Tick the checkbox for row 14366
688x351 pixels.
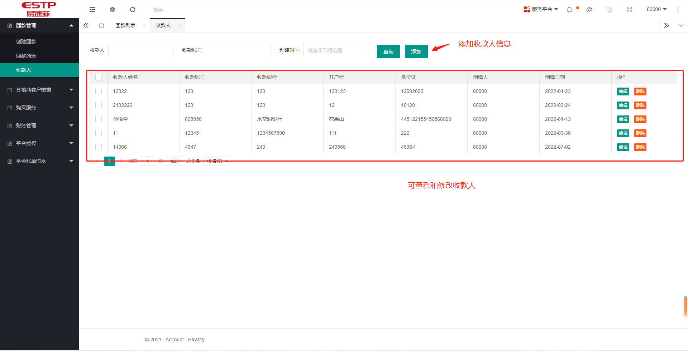click(99, 147)
